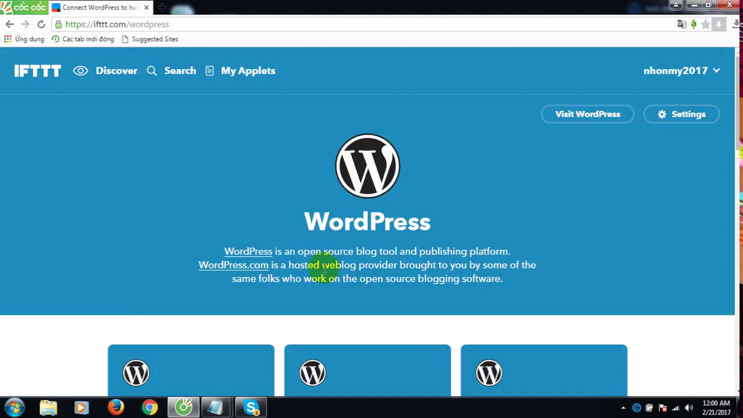This screenshot has height=418, width=743.
Task: Go forward in browser history
Action: pos(25,24)
